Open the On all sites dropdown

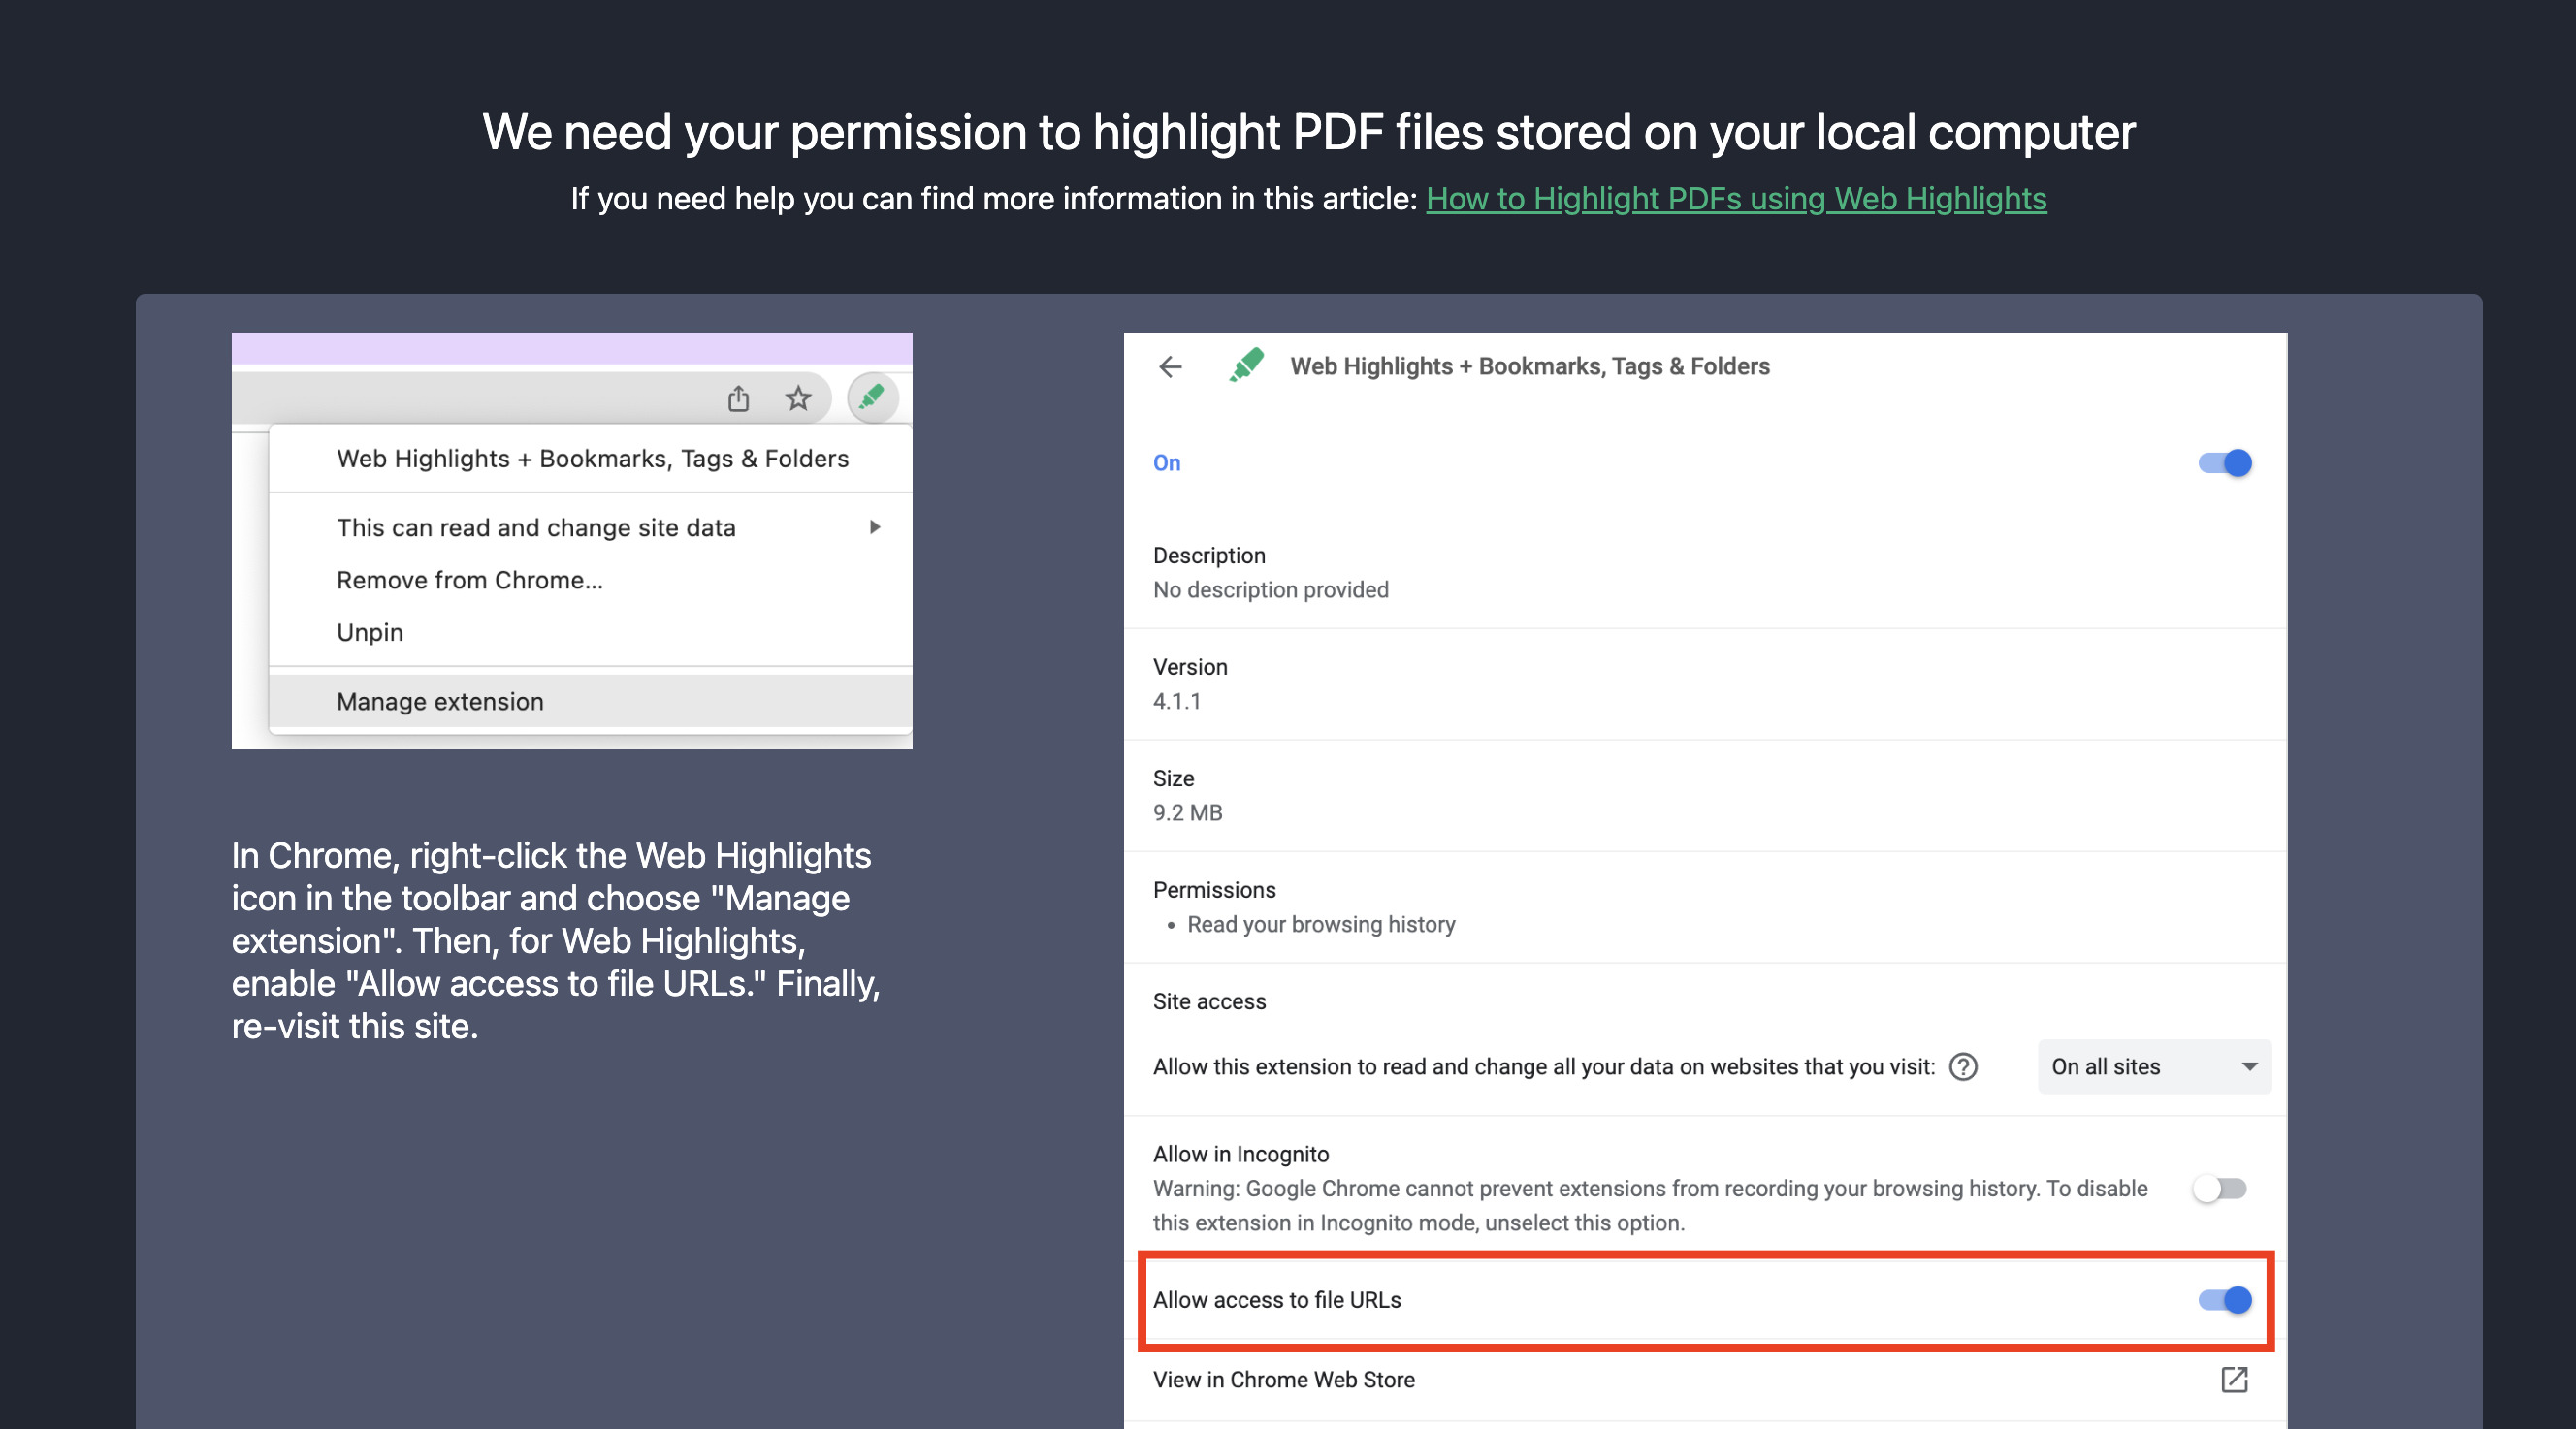(2153, 1066)
